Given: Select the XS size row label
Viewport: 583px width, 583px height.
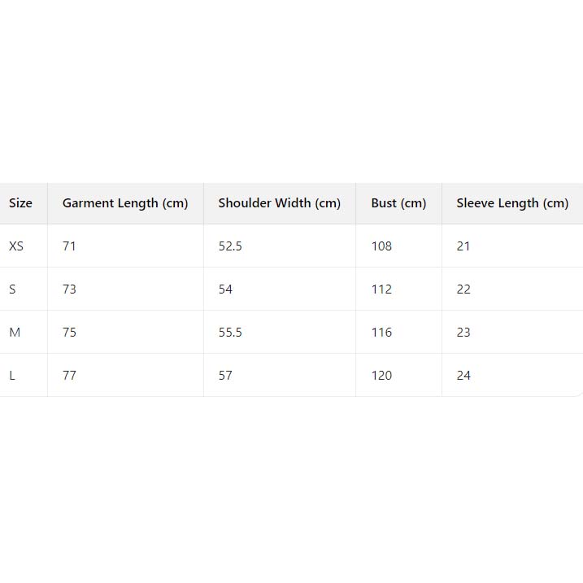Looking at the screenshot, I should tap(16, 246).
